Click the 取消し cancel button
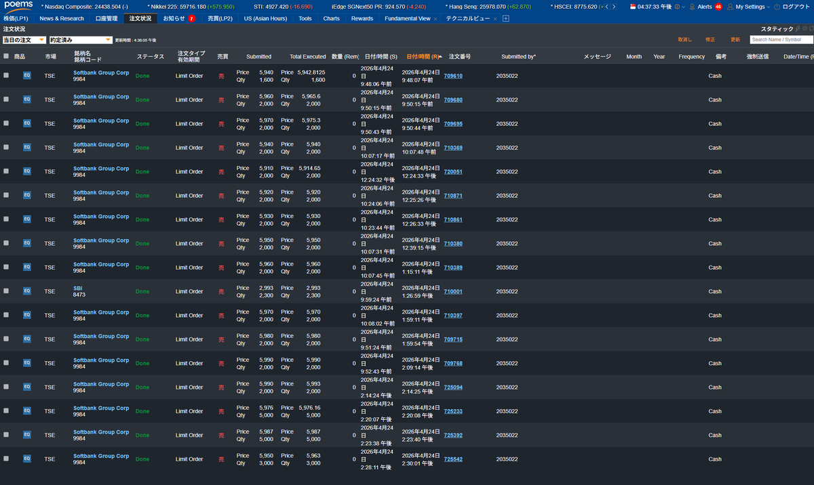This screenshot has height=485, width=814. [x=685, y=40]
